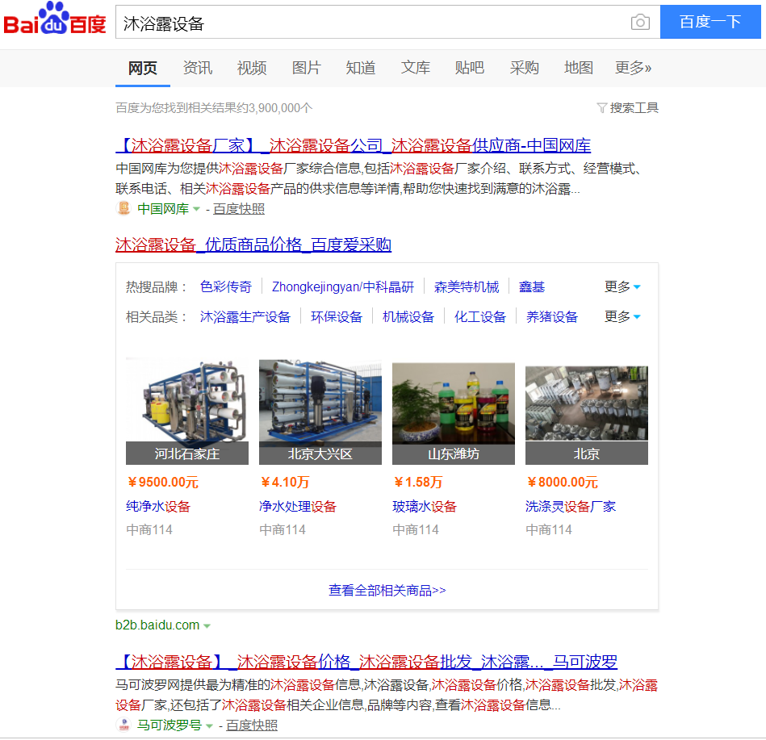Open the 知道 tab
The height and width of the screenshot is (740, 766).
click(x=361, y=68)
